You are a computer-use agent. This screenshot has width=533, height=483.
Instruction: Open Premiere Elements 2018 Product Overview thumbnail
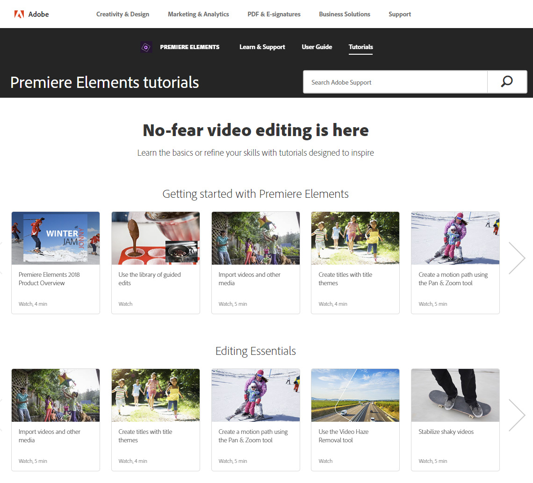click(56, 238)
